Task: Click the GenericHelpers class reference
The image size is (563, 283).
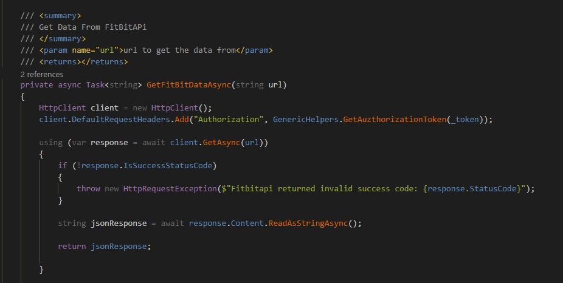Action: pos(306,120)
